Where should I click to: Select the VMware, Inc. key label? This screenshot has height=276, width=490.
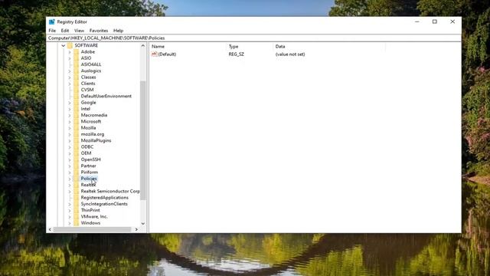[94, 216]
